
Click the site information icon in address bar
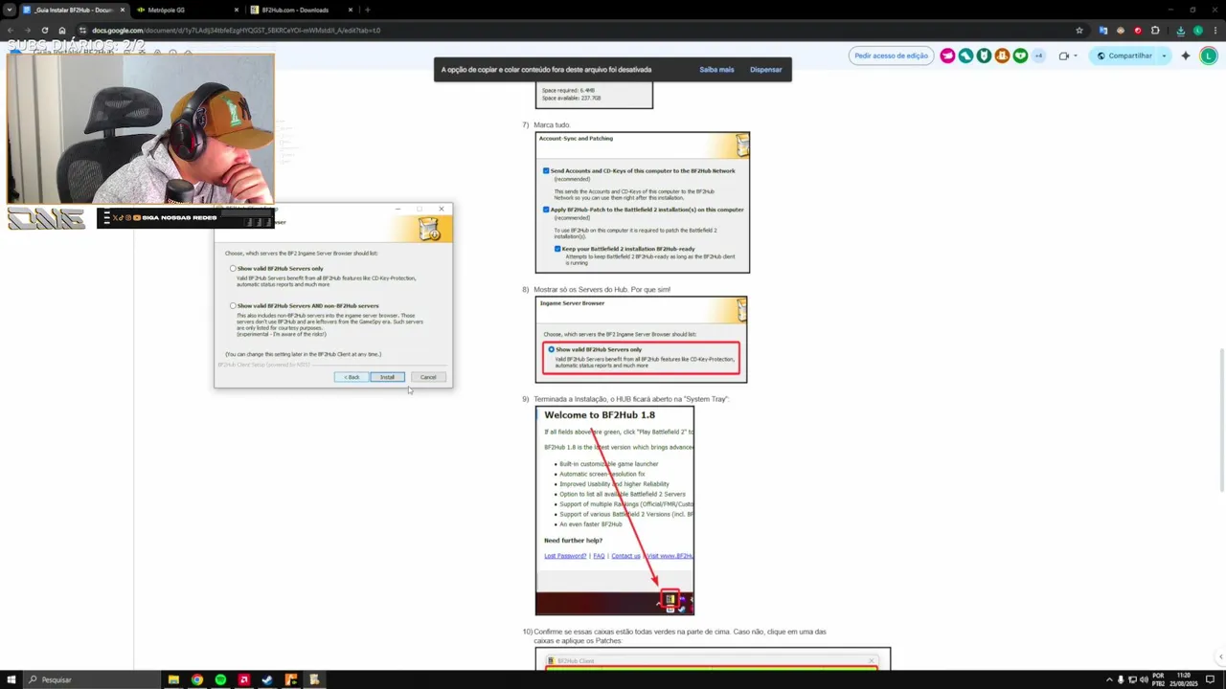[x=82, y=30]
